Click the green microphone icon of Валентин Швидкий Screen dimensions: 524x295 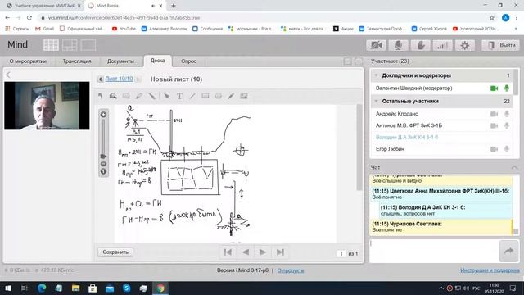coord(507,88)
